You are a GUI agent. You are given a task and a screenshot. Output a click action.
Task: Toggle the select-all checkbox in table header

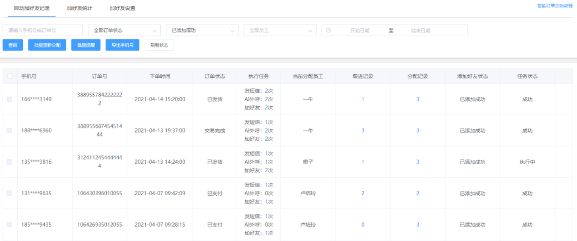pos(10,76)
